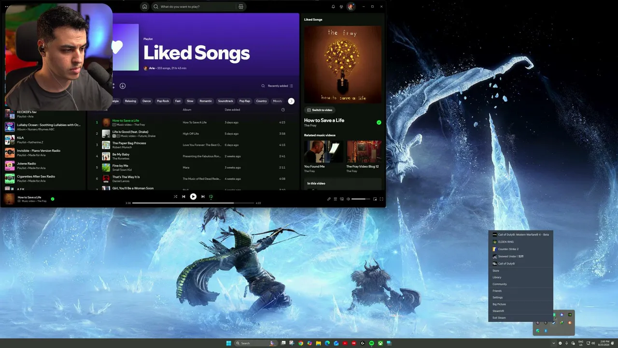This screenshot has height=348, width=618.
Task: Click the Bluetooth icon in tray overflow
Action: click(546, 331)
